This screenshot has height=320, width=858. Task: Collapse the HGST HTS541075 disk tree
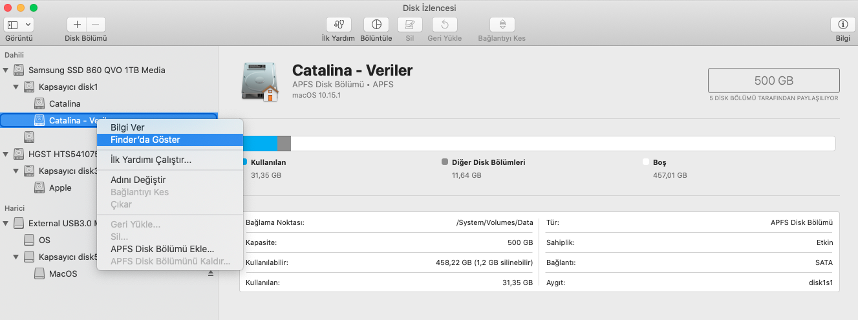6,154
